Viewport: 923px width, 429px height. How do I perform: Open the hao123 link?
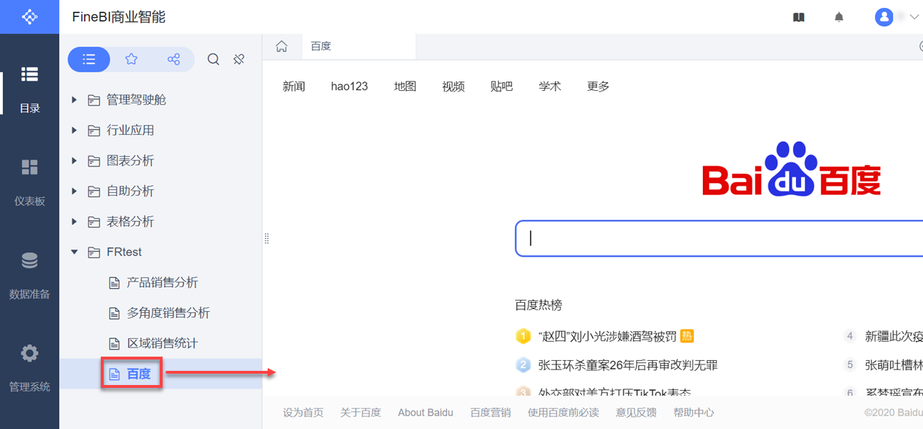pos(349,87)
